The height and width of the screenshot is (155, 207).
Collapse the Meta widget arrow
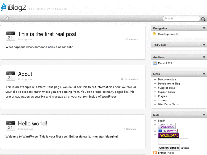pos(204,115)
